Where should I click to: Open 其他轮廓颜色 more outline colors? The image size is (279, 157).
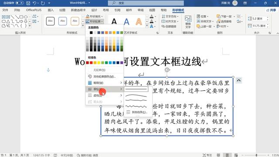tap(105, 77)
